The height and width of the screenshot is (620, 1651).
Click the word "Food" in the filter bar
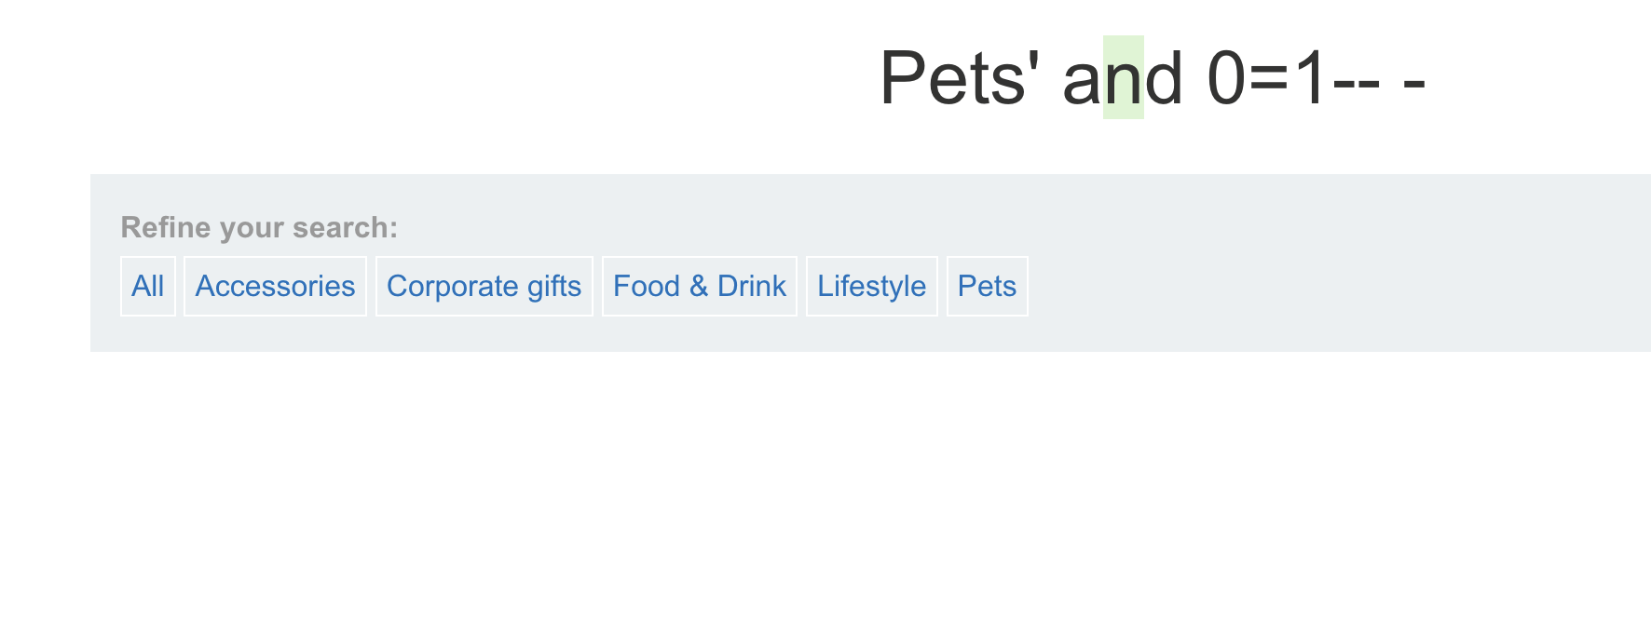pos(647,286)
